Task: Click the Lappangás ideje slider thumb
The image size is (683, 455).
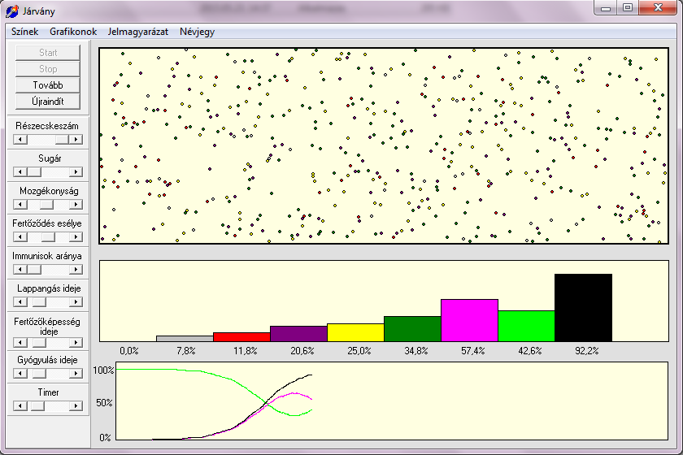Action: click(x=39, y=301)
